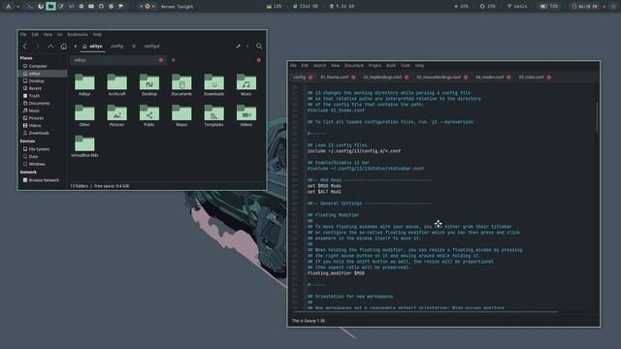Open File System under Devices
This screenshot has width=621, height=349.
(x=43, y=149)
